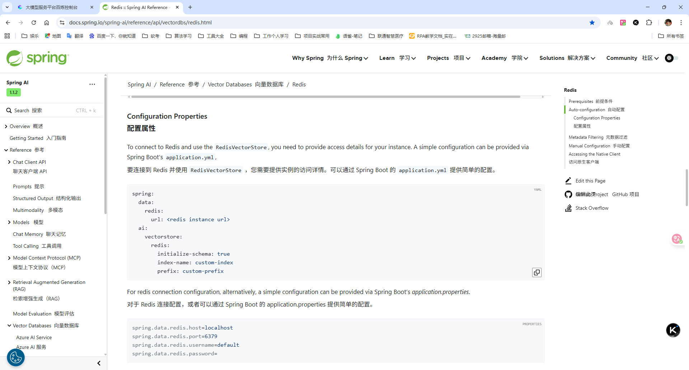Open cookie preferences via the cookie icon

tap(15, 357)
